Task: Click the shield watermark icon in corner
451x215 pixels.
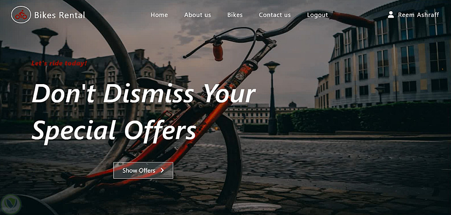Action: 11,204
